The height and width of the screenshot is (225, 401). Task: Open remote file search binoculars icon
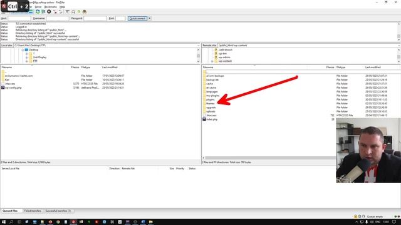coord(85,11)
